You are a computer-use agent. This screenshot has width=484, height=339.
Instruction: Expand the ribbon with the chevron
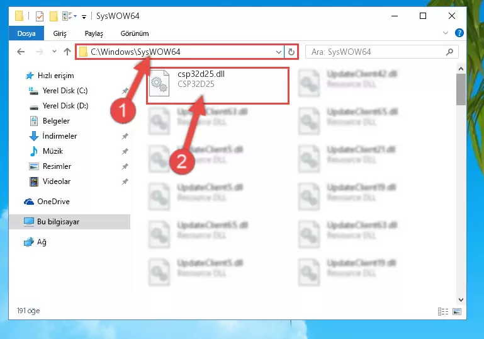(x=445, y=33)
